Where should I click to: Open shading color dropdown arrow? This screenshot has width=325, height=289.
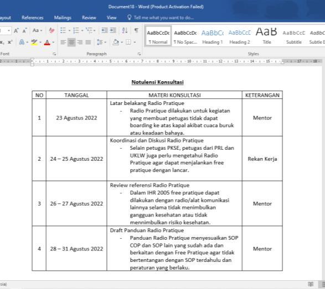122,43
